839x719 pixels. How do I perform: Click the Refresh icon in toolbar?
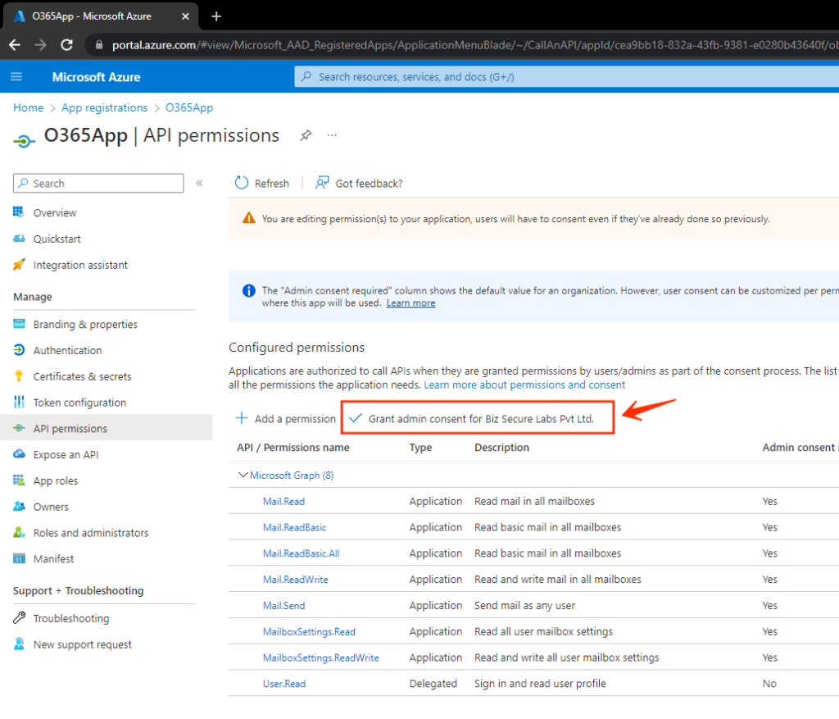(x=242, y=183)
